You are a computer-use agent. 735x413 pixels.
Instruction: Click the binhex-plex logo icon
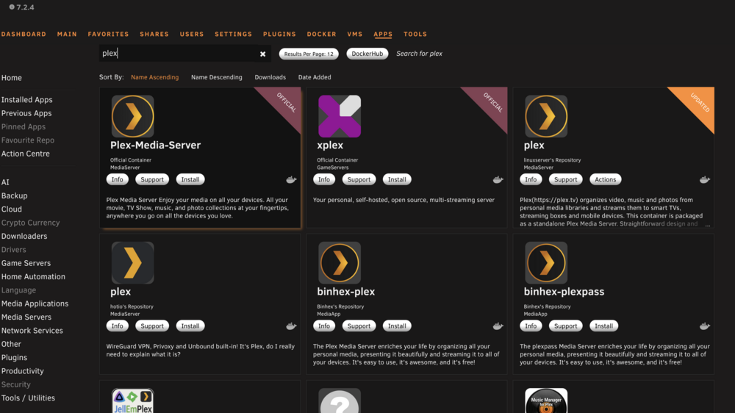pos(340,262)
